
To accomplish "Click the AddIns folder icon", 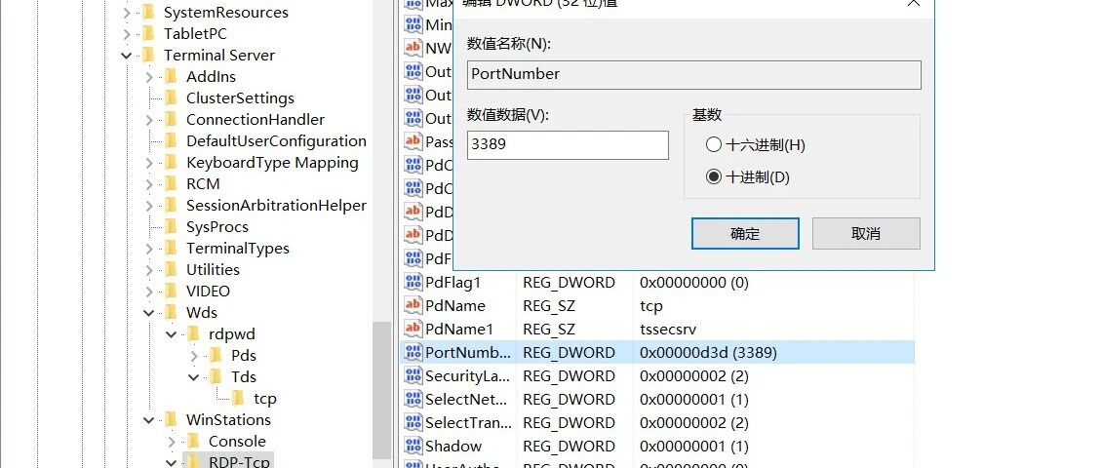I will click(x=170, y=76).
